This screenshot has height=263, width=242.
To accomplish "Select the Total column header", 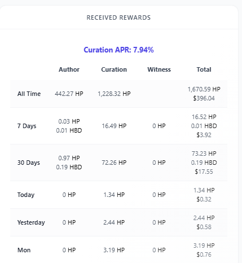I will point(204,69).
